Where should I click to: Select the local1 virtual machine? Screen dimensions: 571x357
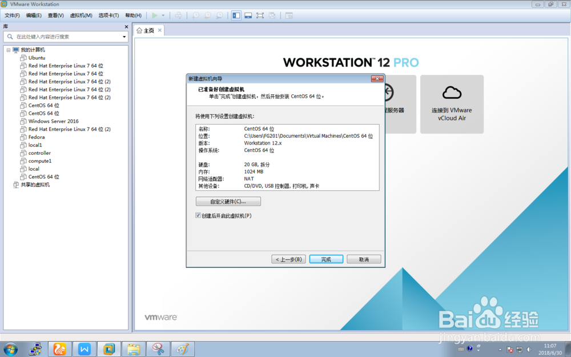[x=35, y=145]
